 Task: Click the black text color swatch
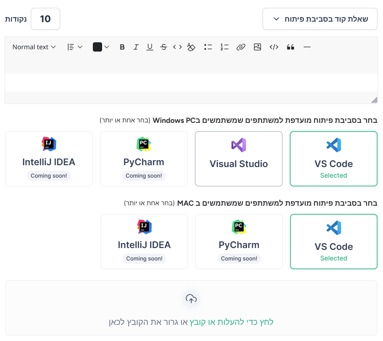[97, 47]
